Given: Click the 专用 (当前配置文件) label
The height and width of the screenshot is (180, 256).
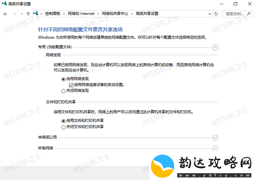Looking at the screenshot, I should [x=55, y=47].
